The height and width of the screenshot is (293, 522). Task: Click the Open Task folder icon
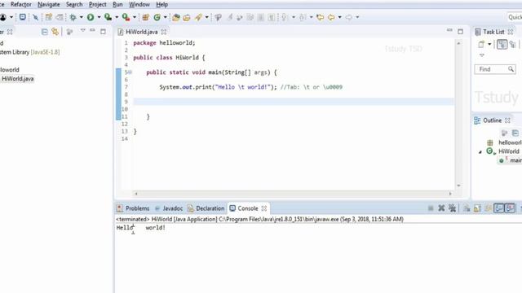187,17
